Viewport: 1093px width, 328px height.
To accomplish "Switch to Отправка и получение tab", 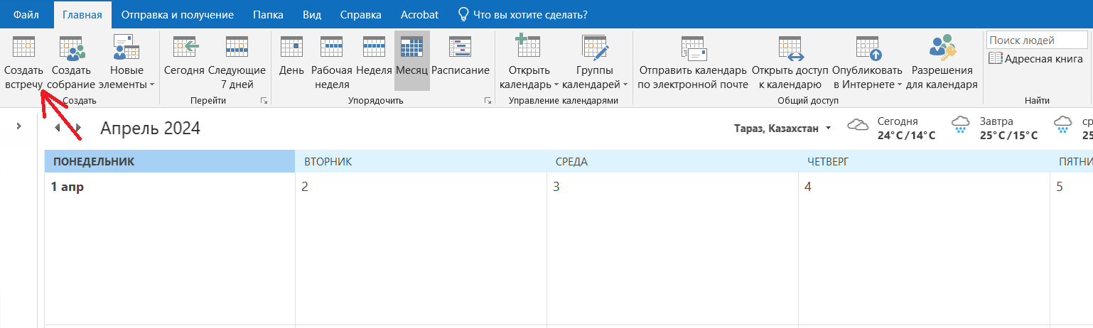I will coord(177,14).
